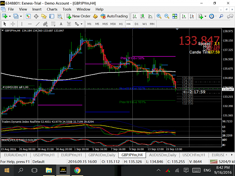Open the File menu
Screen dimensions: 235x176
pos(11,9)
